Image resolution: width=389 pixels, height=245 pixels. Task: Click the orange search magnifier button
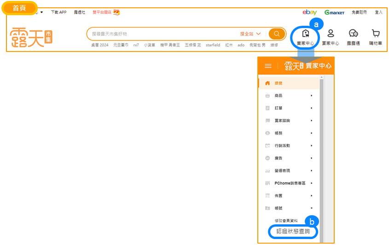276,34
